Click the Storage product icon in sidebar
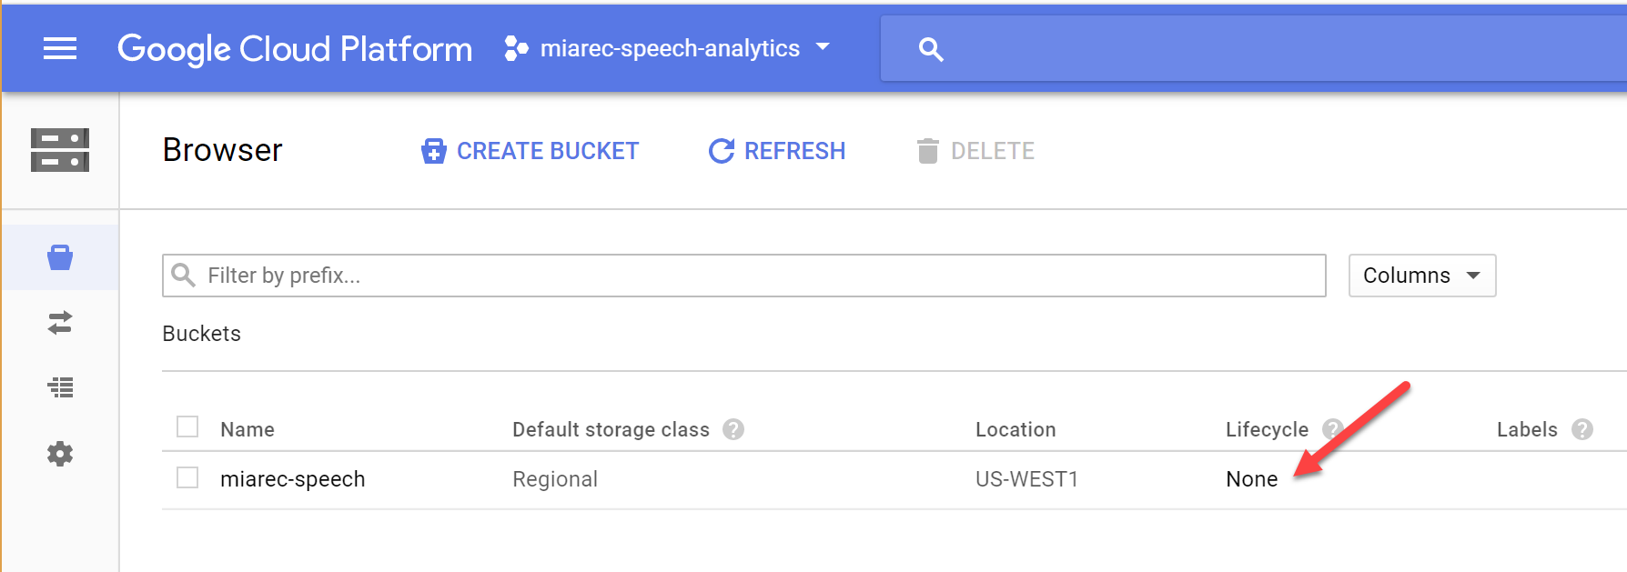This screenshot has height=572, width=1627. click(x=60, y=150)
